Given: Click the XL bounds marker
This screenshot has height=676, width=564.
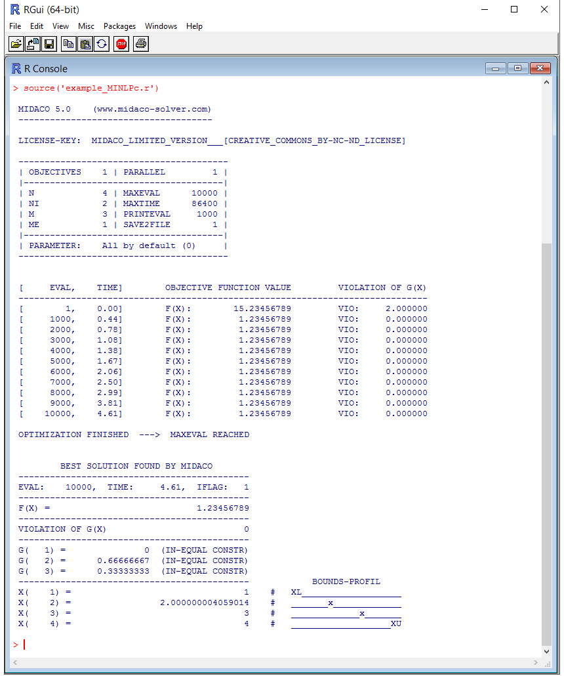Looking at the screenshot, I should pyautogui.click(x=296, y=592).
